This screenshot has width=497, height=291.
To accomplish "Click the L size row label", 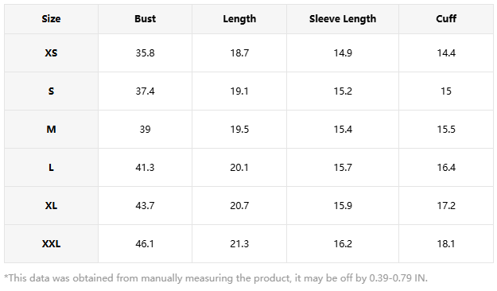I will click(51, 168).
